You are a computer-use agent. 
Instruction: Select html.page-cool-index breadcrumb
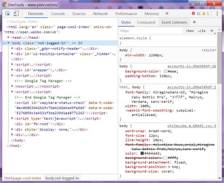point(23,178)
